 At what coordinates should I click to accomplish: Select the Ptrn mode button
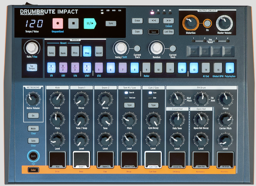click(75, 52)
